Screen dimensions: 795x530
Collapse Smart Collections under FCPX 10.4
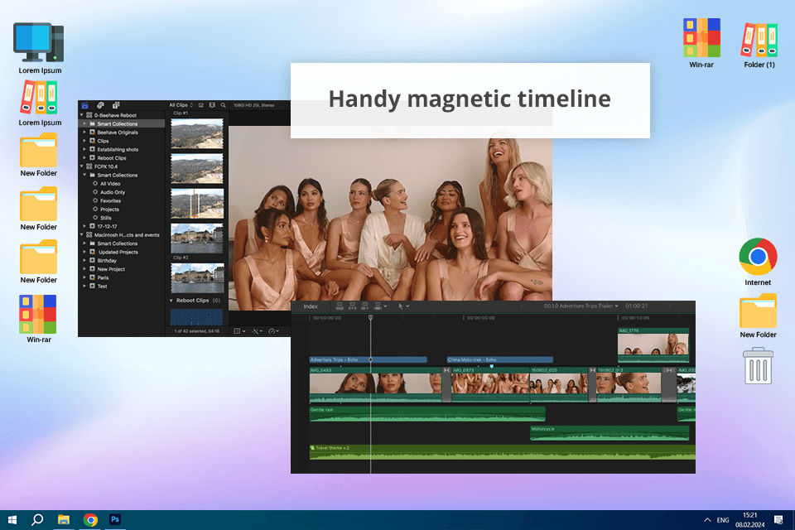tap(84, 175)
